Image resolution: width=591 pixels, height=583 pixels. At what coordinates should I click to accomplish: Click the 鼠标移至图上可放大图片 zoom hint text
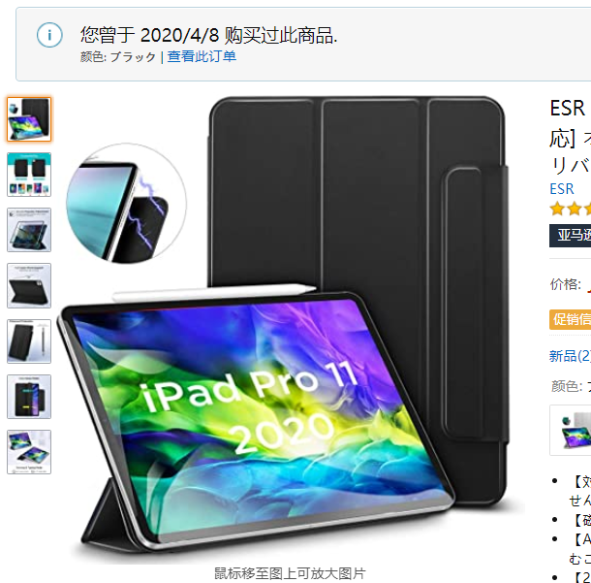pyautogui.click(x=290, y=573)
